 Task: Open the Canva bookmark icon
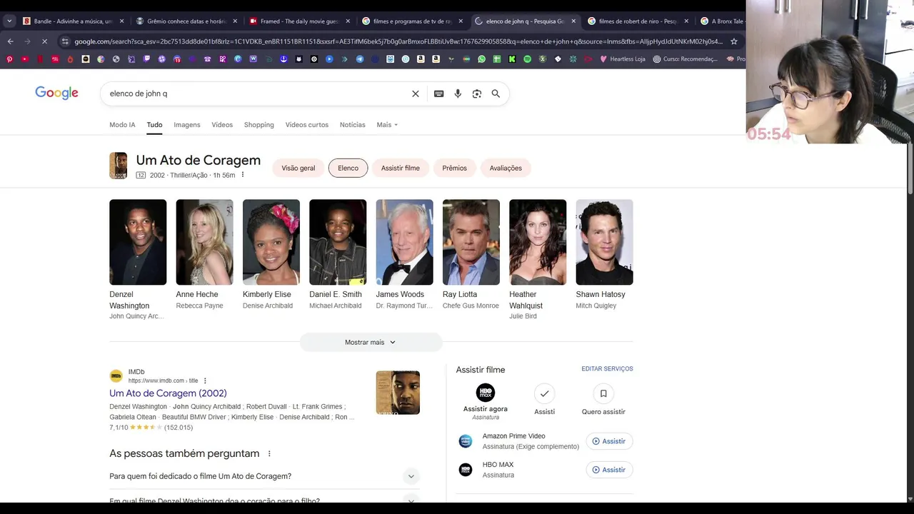click(238, 59)
